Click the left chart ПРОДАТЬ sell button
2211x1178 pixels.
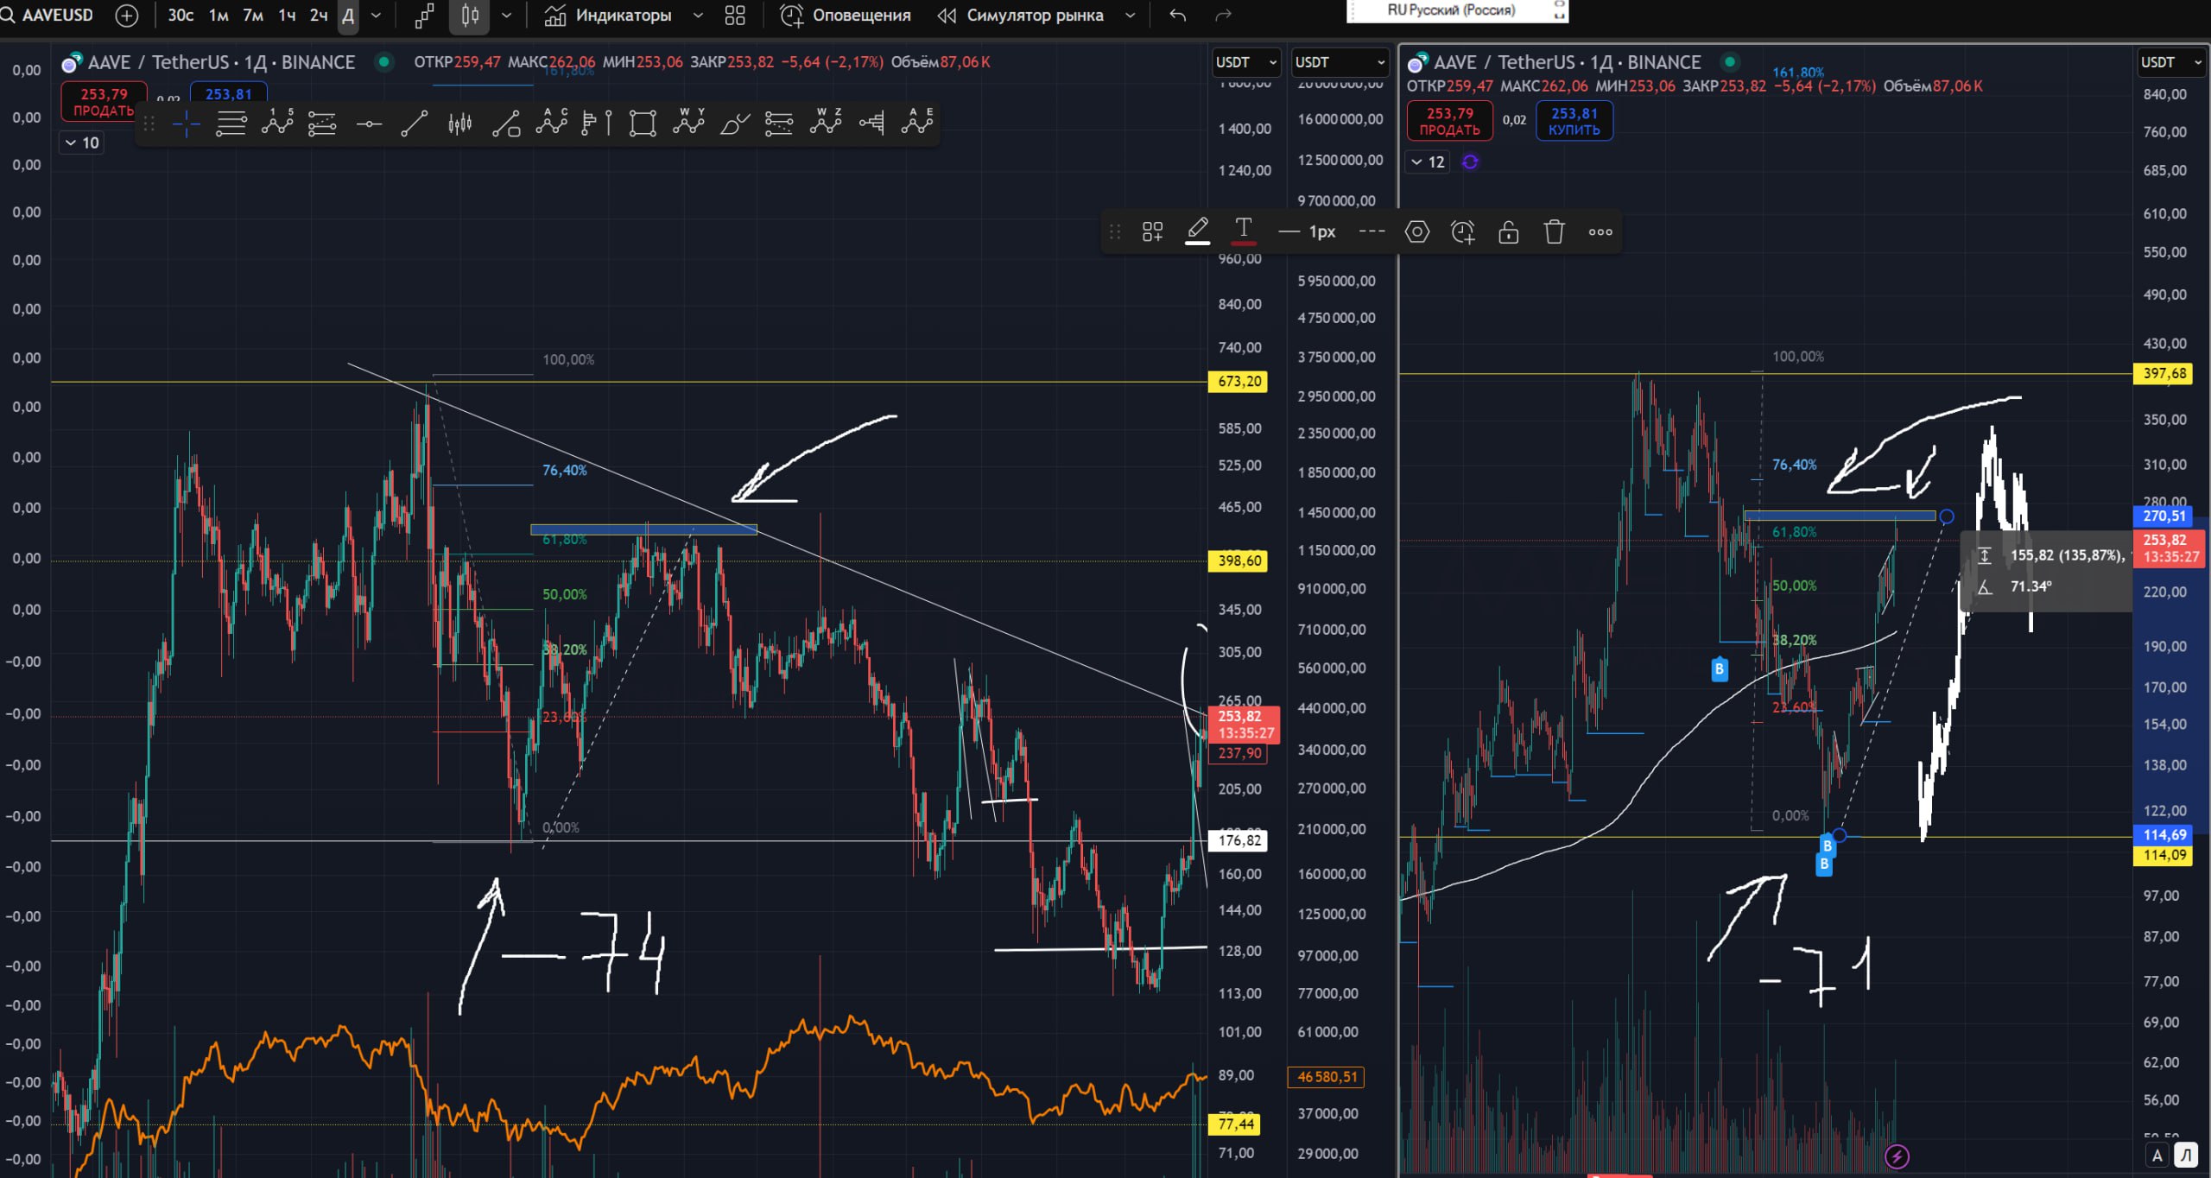(104, 102)
